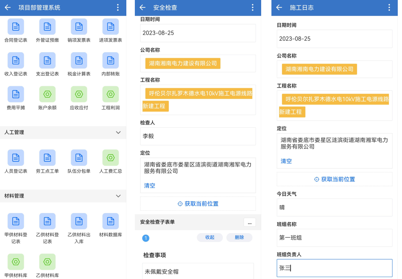
Task: Open the 安全检查子表单 more options button
Action: point(249,222)
